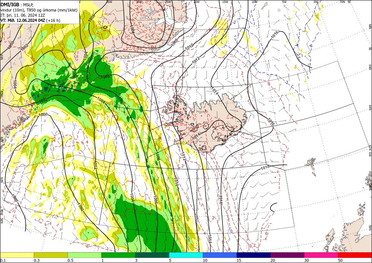Select the purple 20 mm legend swatch
The width and height of the screenshot is (372, 263).
tap(287, 255)
